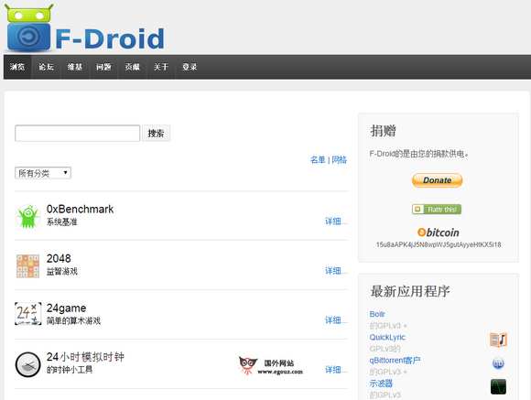Click the 最新应用程序 heading
The height and width of the screenshot is (400, 531).
coord(410,291)
